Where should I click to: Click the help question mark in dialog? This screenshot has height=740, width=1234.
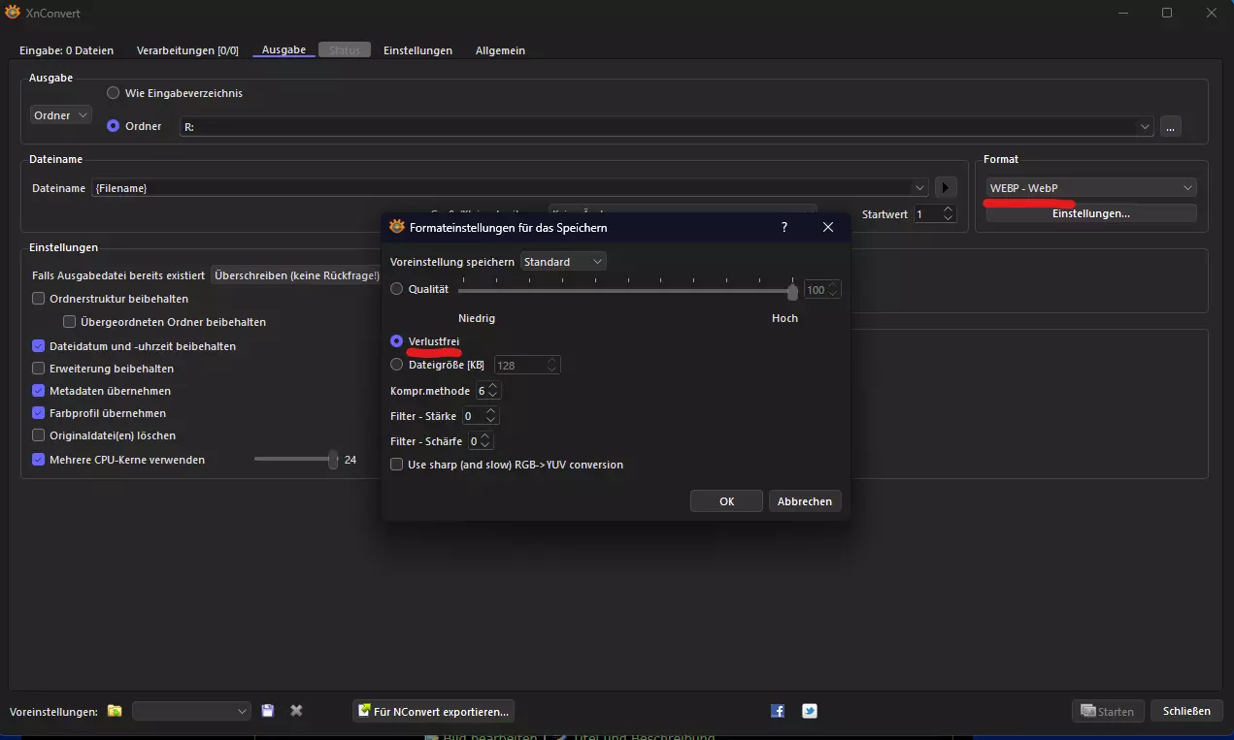coord(784,227)
